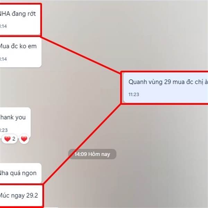Click the value 29.2 in the last message
The height and width of the screenshot is (208, 208).
coord(32,196)
